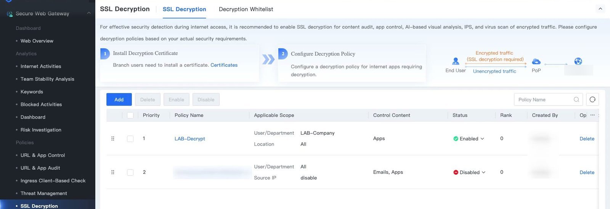Open Blocked Activities

pyautogui.click(x=41, y=104)
